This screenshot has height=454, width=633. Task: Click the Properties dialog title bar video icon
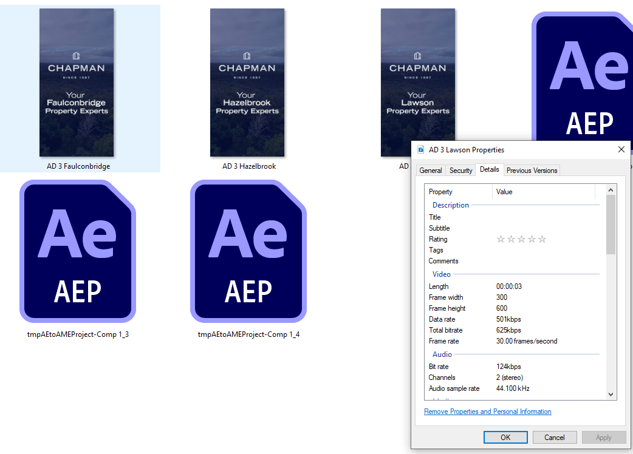pyautogui.click(x=421, y=150)
